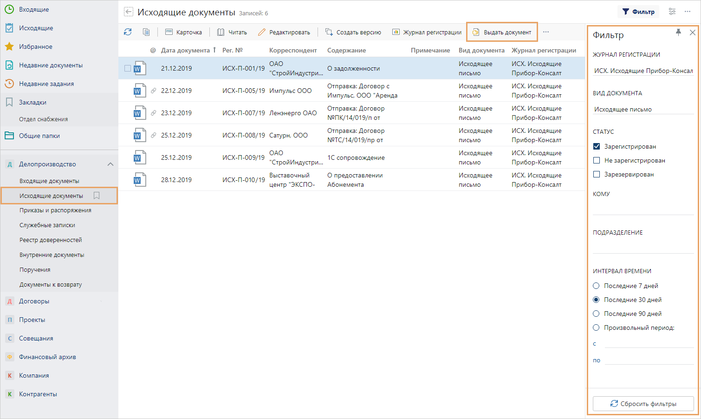Go to Входящие in the sidebar
Image resolution: width=701 pixels, height=419 pixels.
click(x=33, y=9)
